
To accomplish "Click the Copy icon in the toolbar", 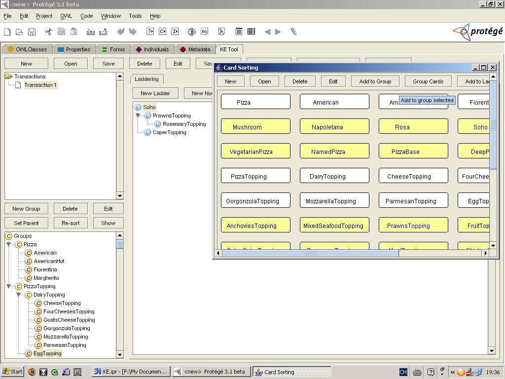I will coord(61,31).
